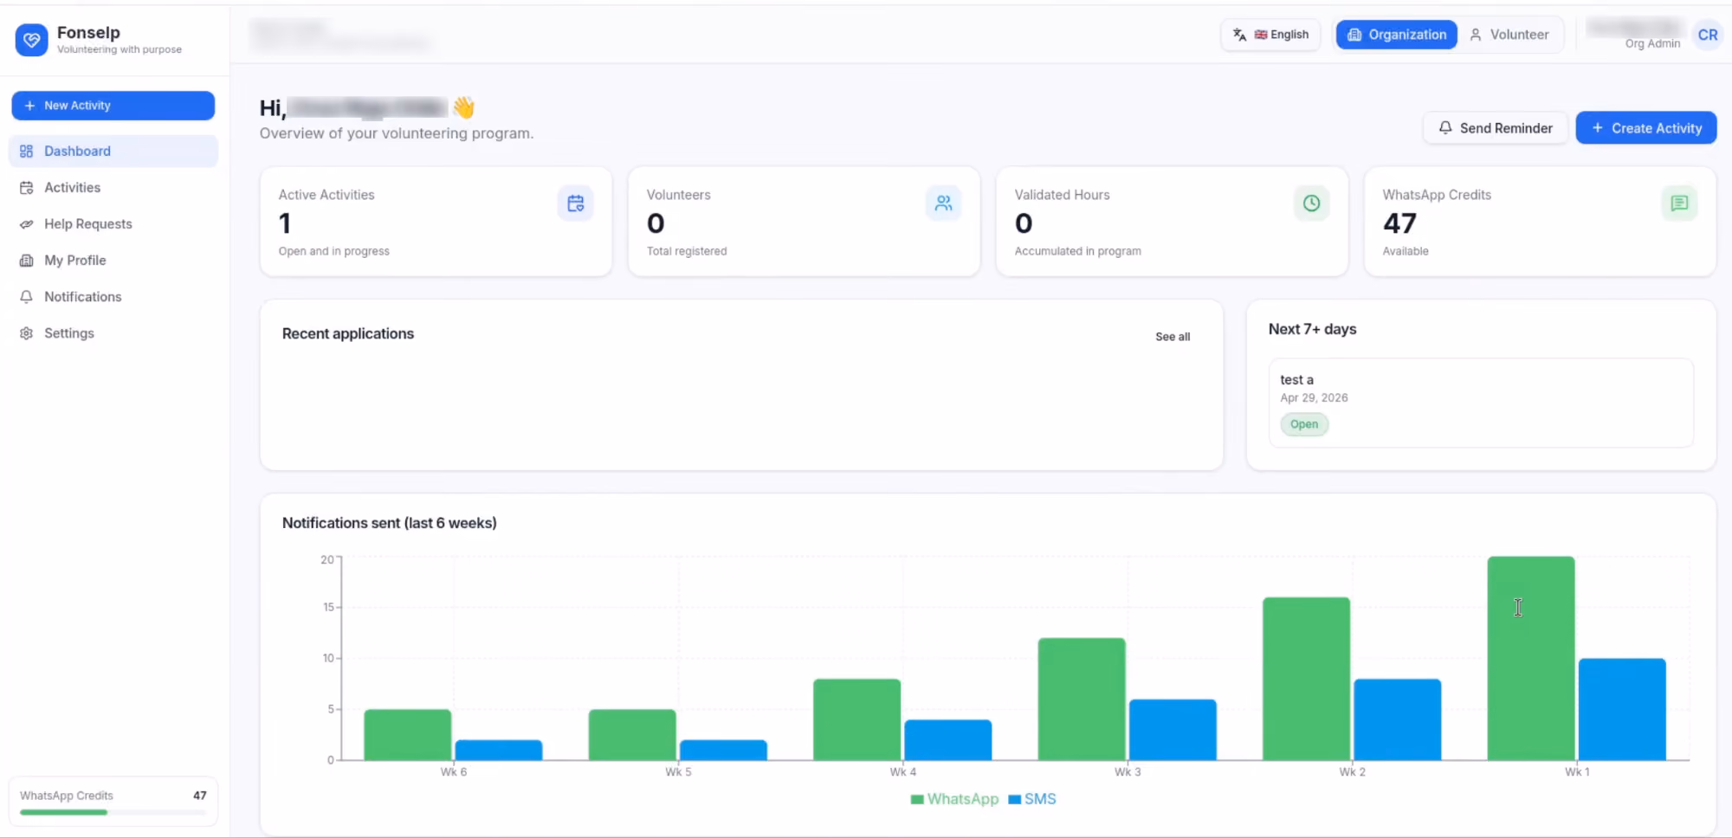The width and height of the screenshot is (1732, 838).
Task: Click the WhatsApp Credits message icon
Action: coord(1679,203)
